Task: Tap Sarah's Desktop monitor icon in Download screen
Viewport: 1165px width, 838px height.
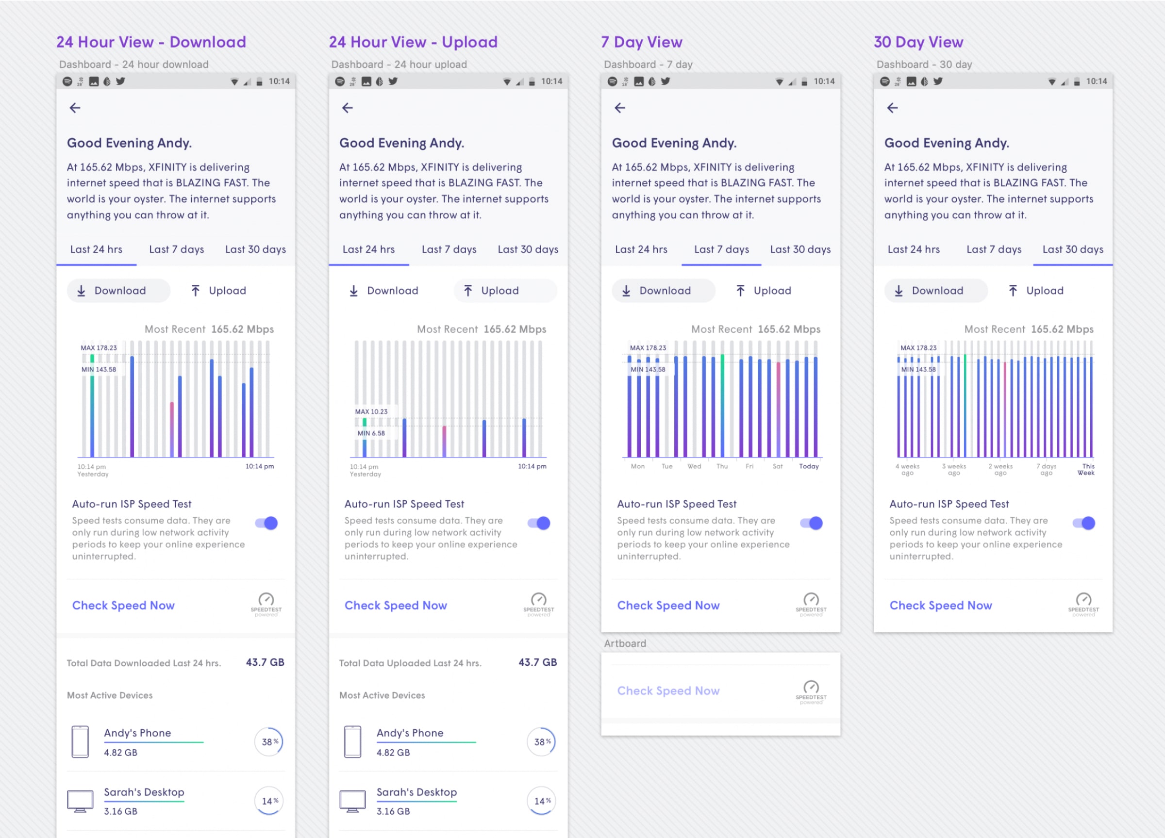Action: pyautogui.click(x=80, y=801)
